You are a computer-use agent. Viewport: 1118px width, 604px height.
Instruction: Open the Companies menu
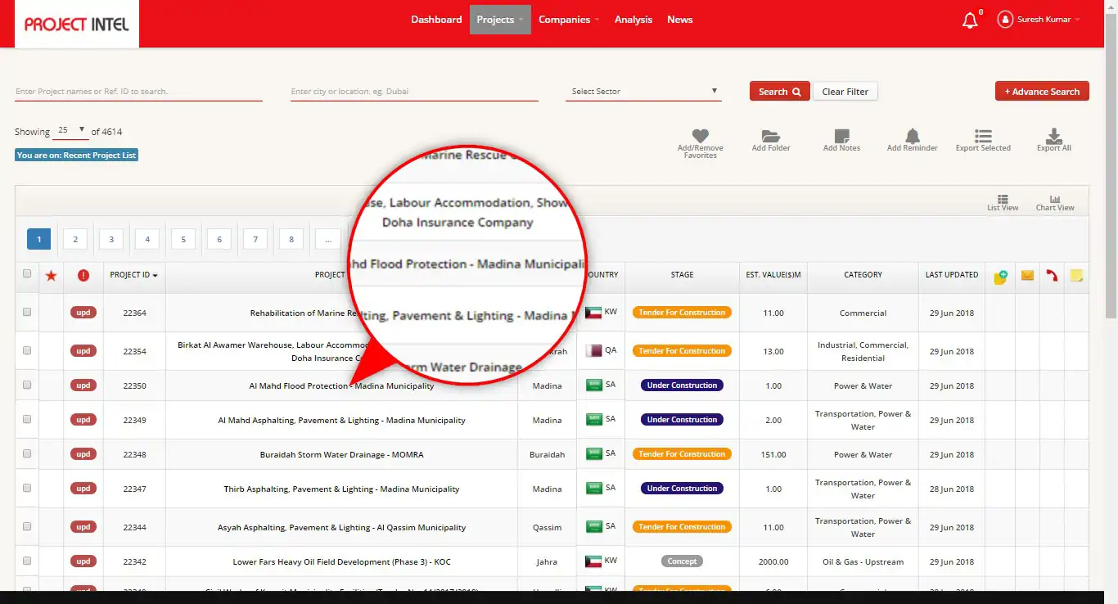point(569,20)
